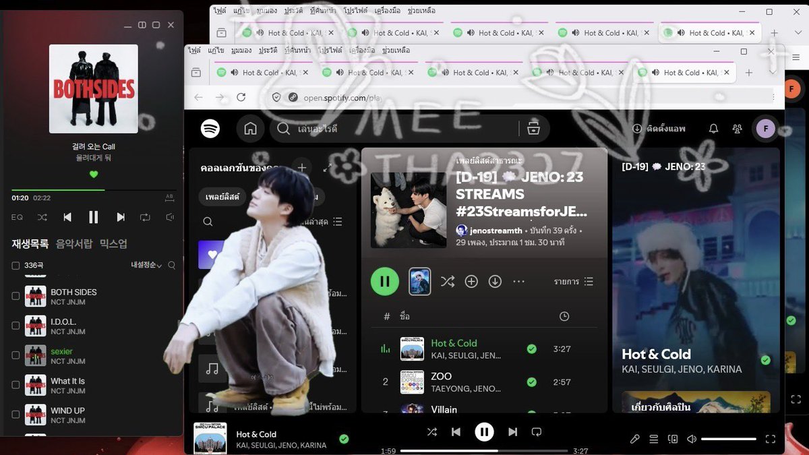Screen dimensions: 809x455
Task: Click the BOTHSIDES album cover art
Action: pyautogui.click(x=94, y=89)
